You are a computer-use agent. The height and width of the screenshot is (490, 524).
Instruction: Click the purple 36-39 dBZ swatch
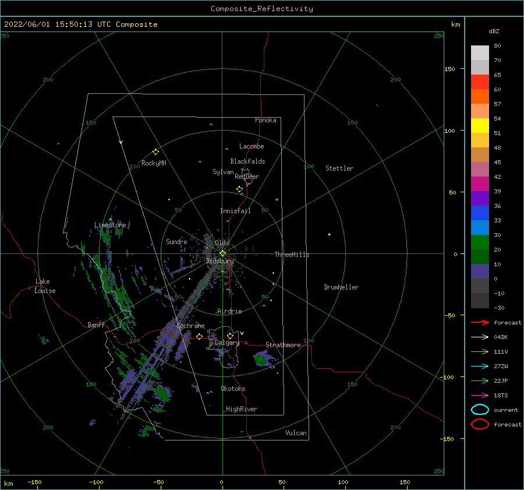[480, 199]
